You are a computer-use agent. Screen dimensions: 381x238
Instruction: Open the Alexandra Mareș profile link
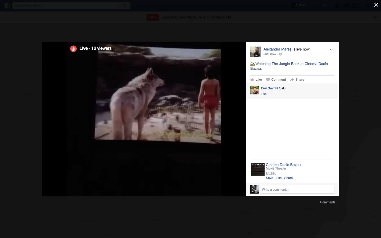coord(277,49)
